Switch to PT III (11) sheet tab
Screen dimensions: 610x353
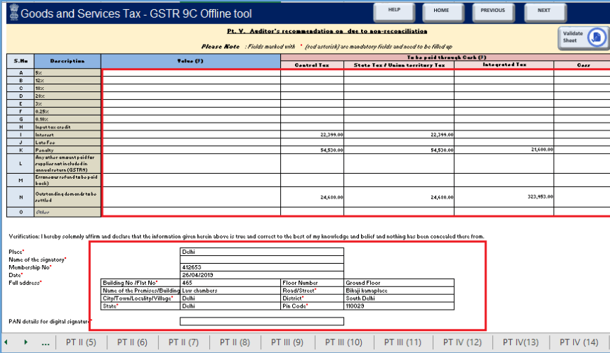point(403,342)
